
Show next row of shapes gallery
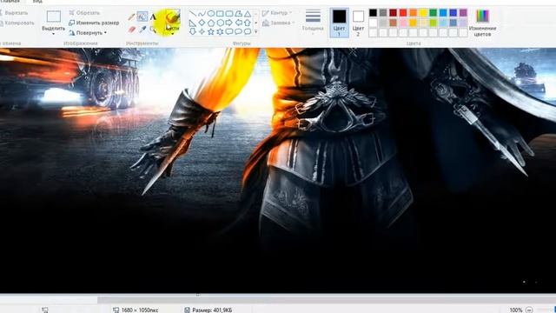(256, 23)
